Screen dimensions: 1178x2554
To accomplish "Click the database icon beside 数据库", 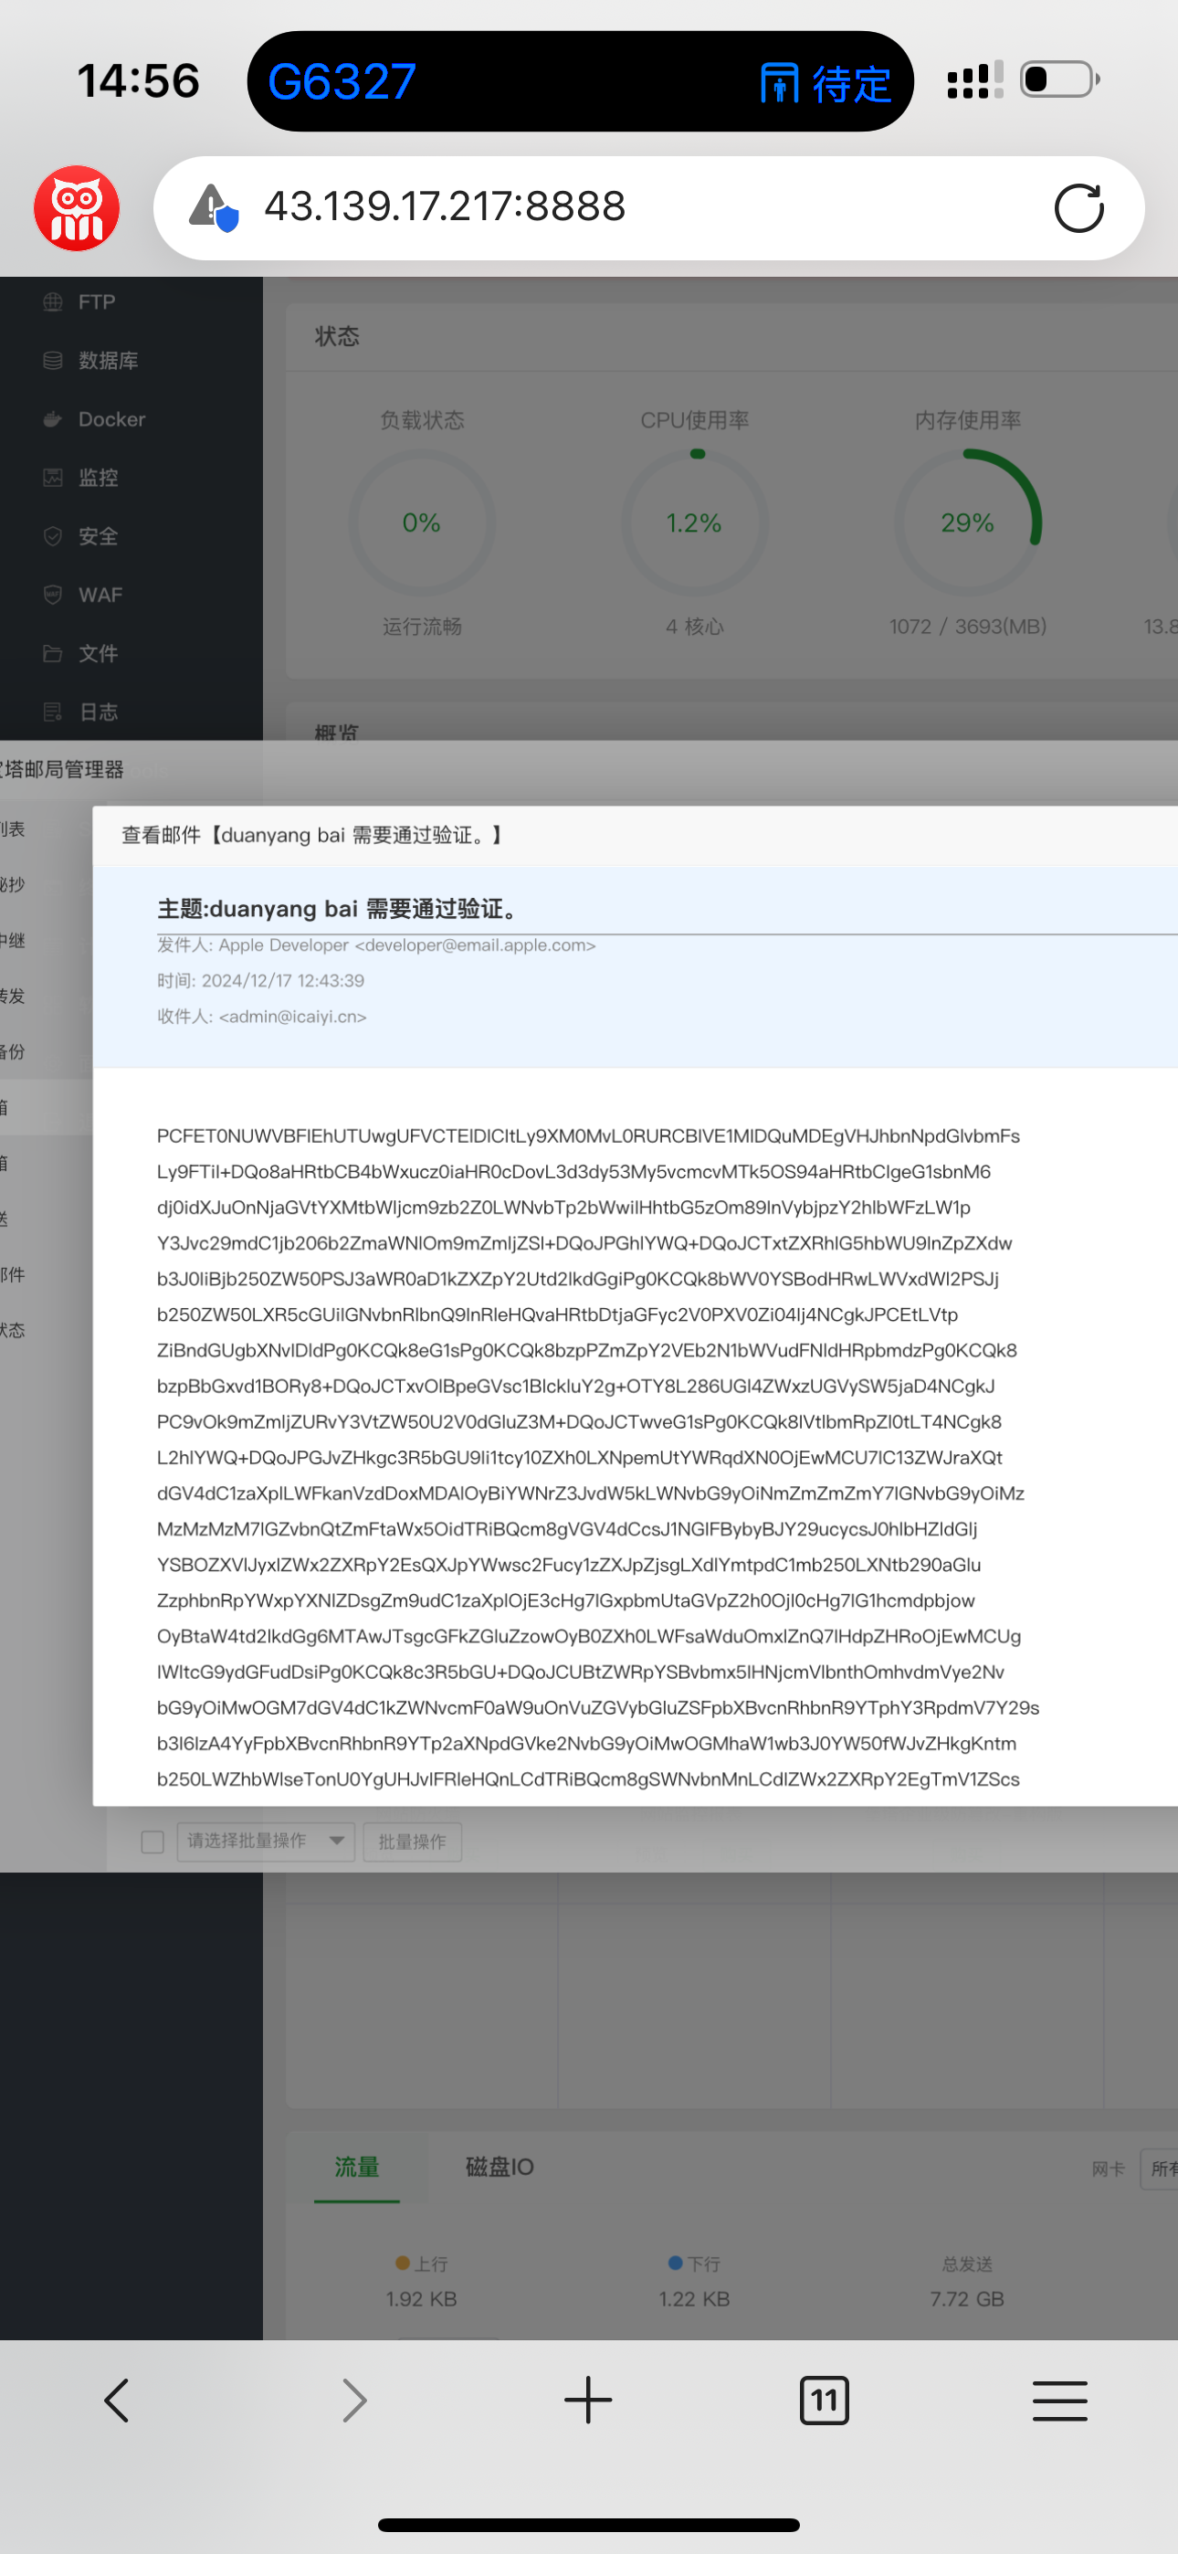I will point(53,361).
